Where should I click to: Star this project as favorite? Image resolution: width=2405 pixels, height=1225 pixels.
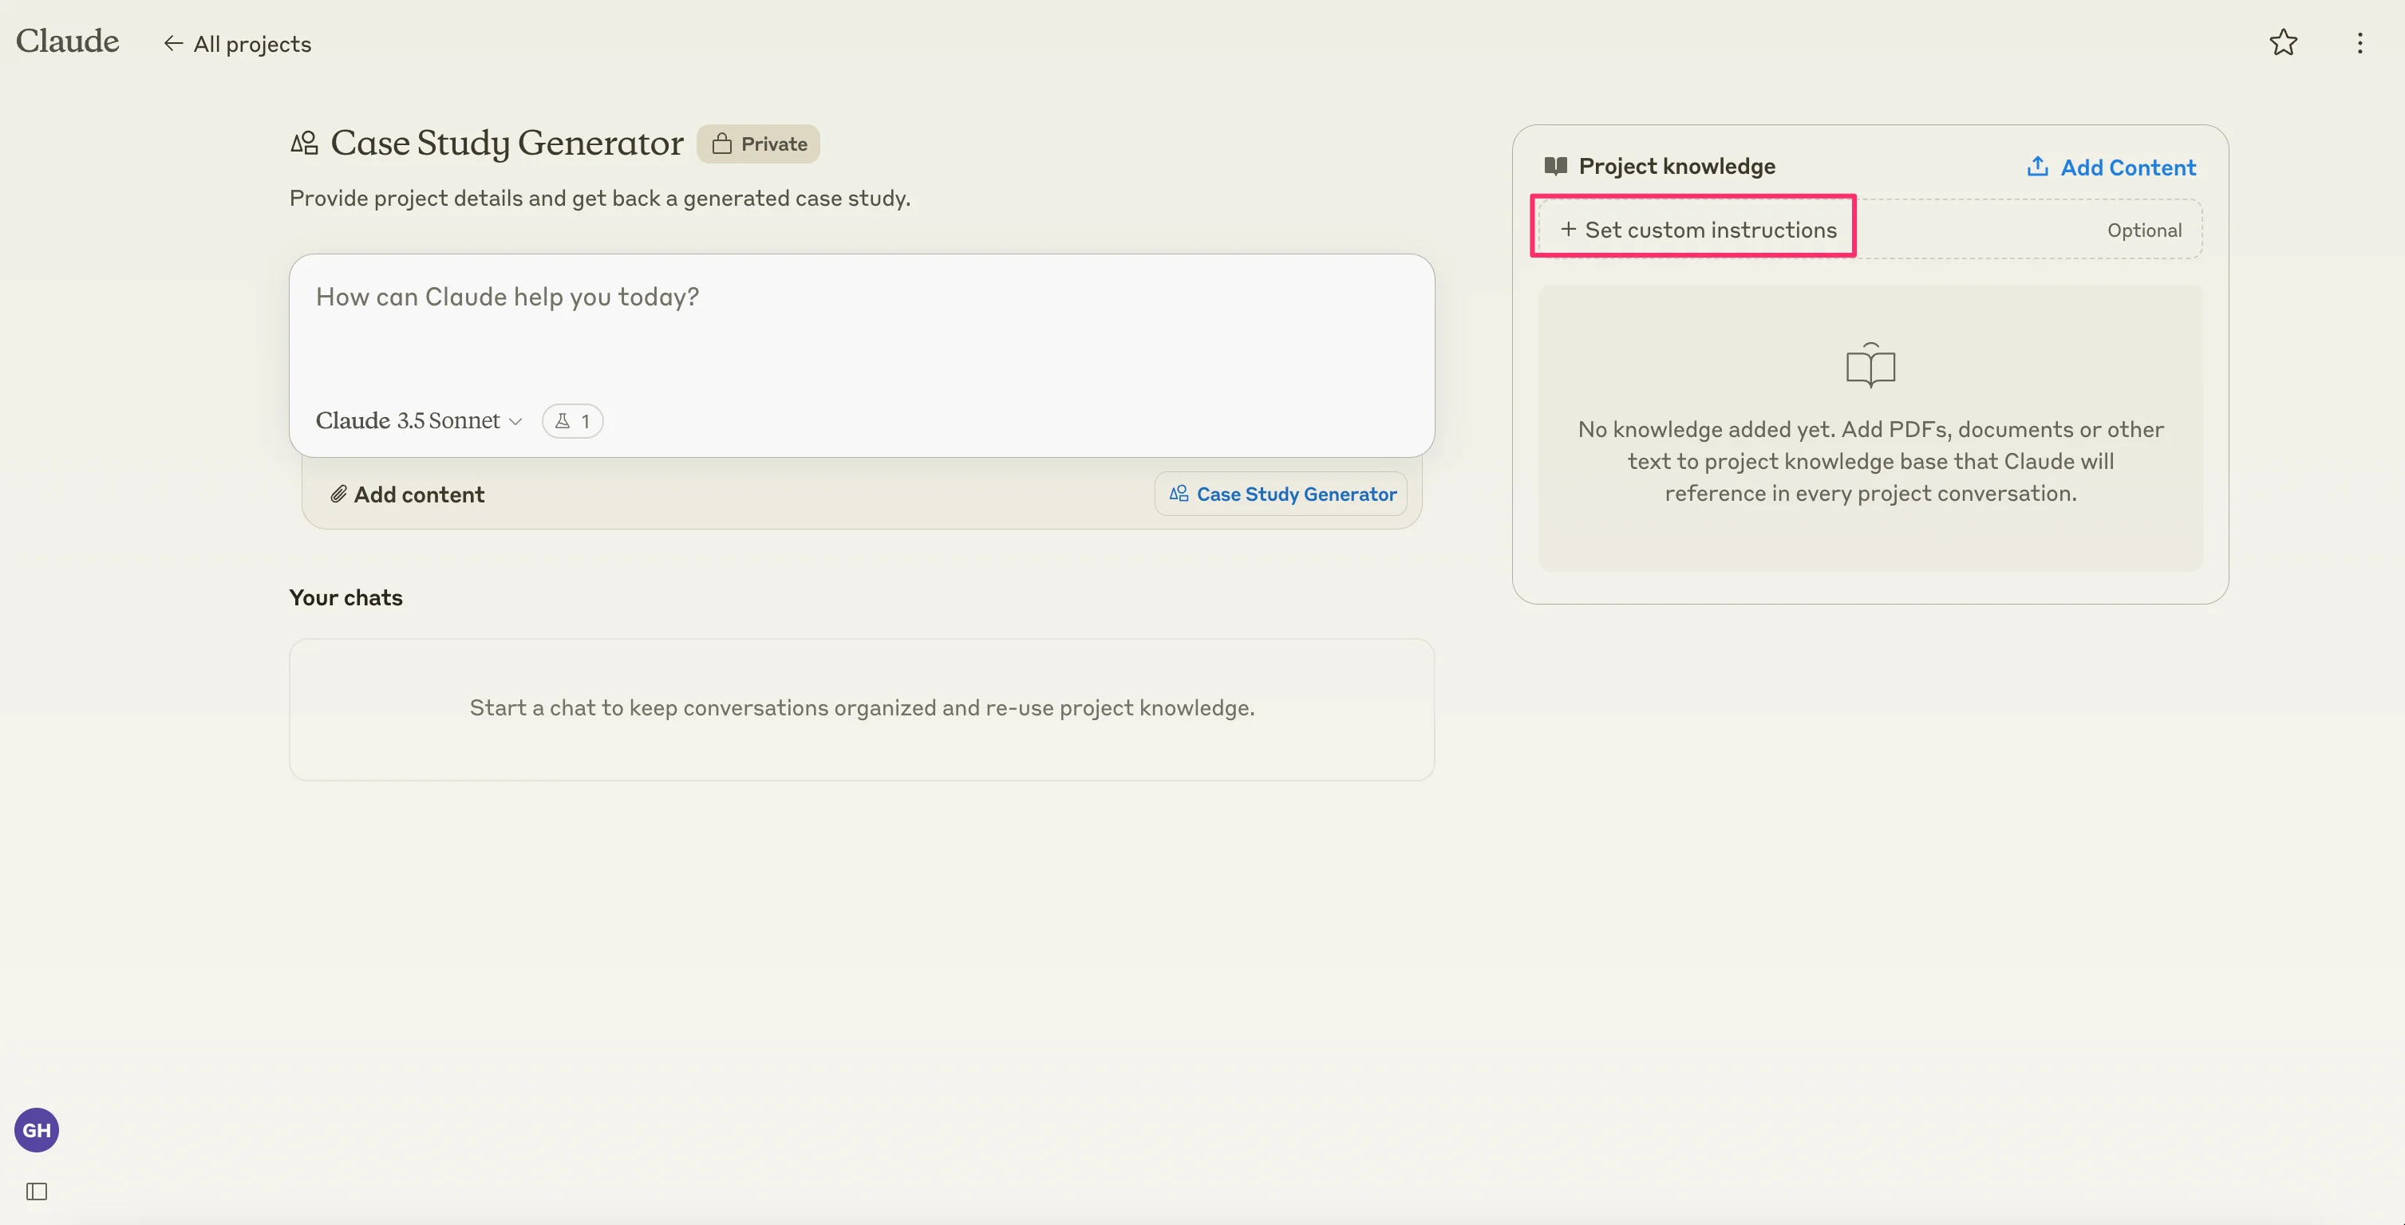[x=2283, y=43]
